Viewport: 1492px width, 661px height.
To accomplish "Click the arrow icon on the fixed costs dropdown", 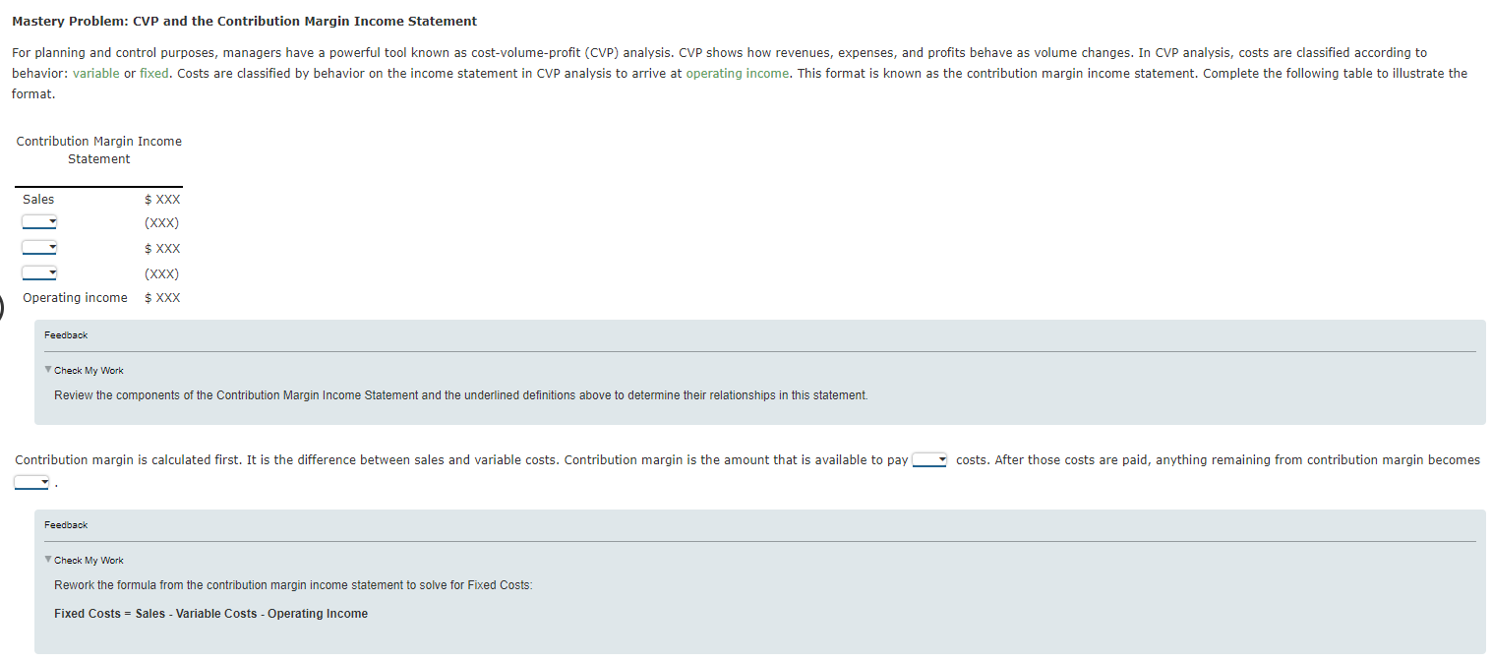I will 52,272.
